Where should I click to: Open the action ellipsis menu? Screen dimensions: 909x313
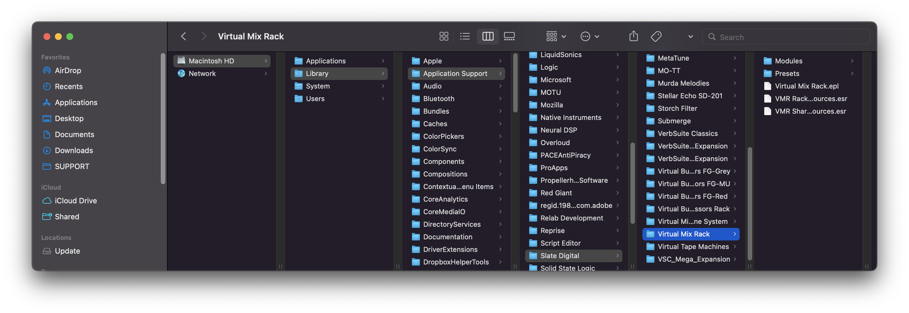589,36
